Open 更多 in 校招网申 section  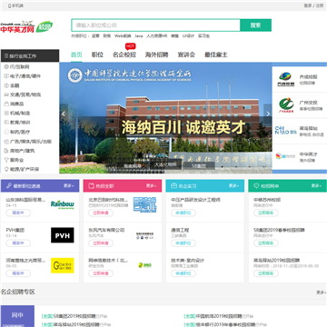tap(316, 185)
